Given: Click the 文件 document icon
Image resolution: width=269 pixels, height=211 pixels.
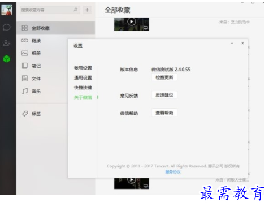Looking at the screenshot, I should point(25,78).
